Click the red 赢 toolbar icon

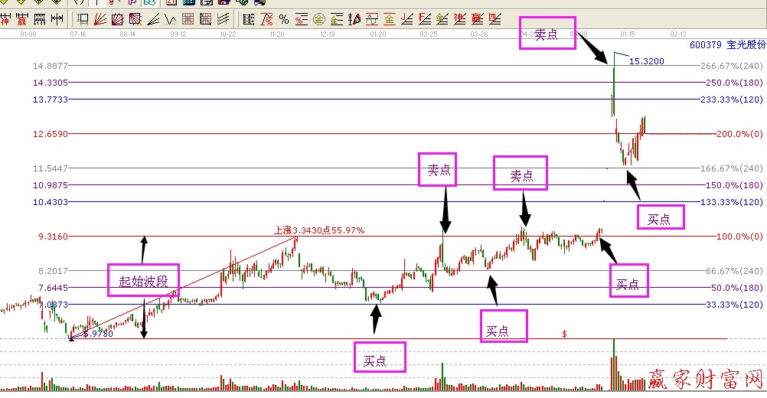click(22, 18)
